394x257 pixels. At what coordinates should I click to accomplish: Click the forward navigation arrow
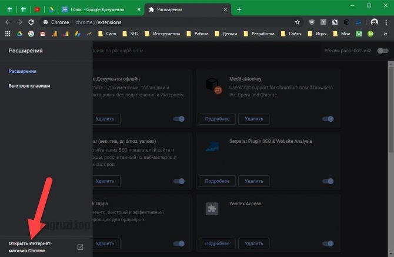[19, 22]
